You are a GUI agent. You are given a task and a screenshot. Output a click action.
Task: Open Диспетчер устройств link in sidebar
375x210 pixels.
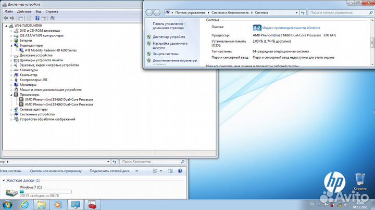click(169, 37)
